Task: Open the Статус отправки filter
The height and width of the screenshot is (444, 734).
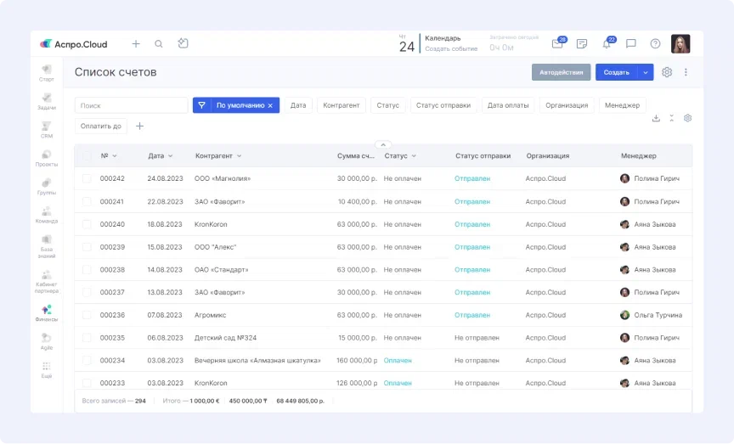Action: [443, 105]
